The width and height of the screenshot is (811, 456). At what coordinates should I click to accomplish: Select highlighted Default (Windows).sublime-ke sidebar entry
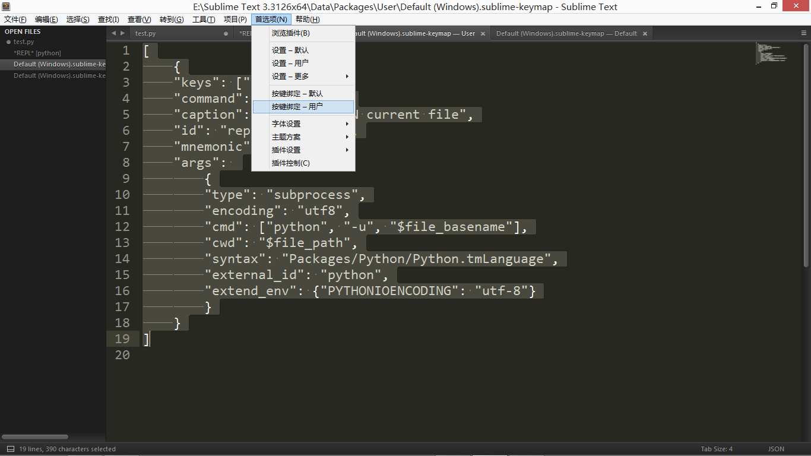(x=53, y=64)
